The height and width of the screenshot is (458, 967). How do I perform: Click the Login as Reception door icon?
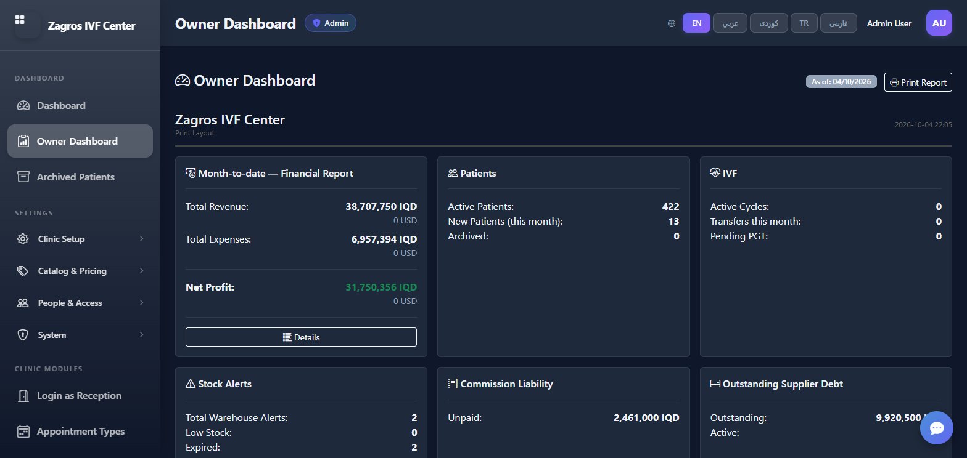coord(23,395)
